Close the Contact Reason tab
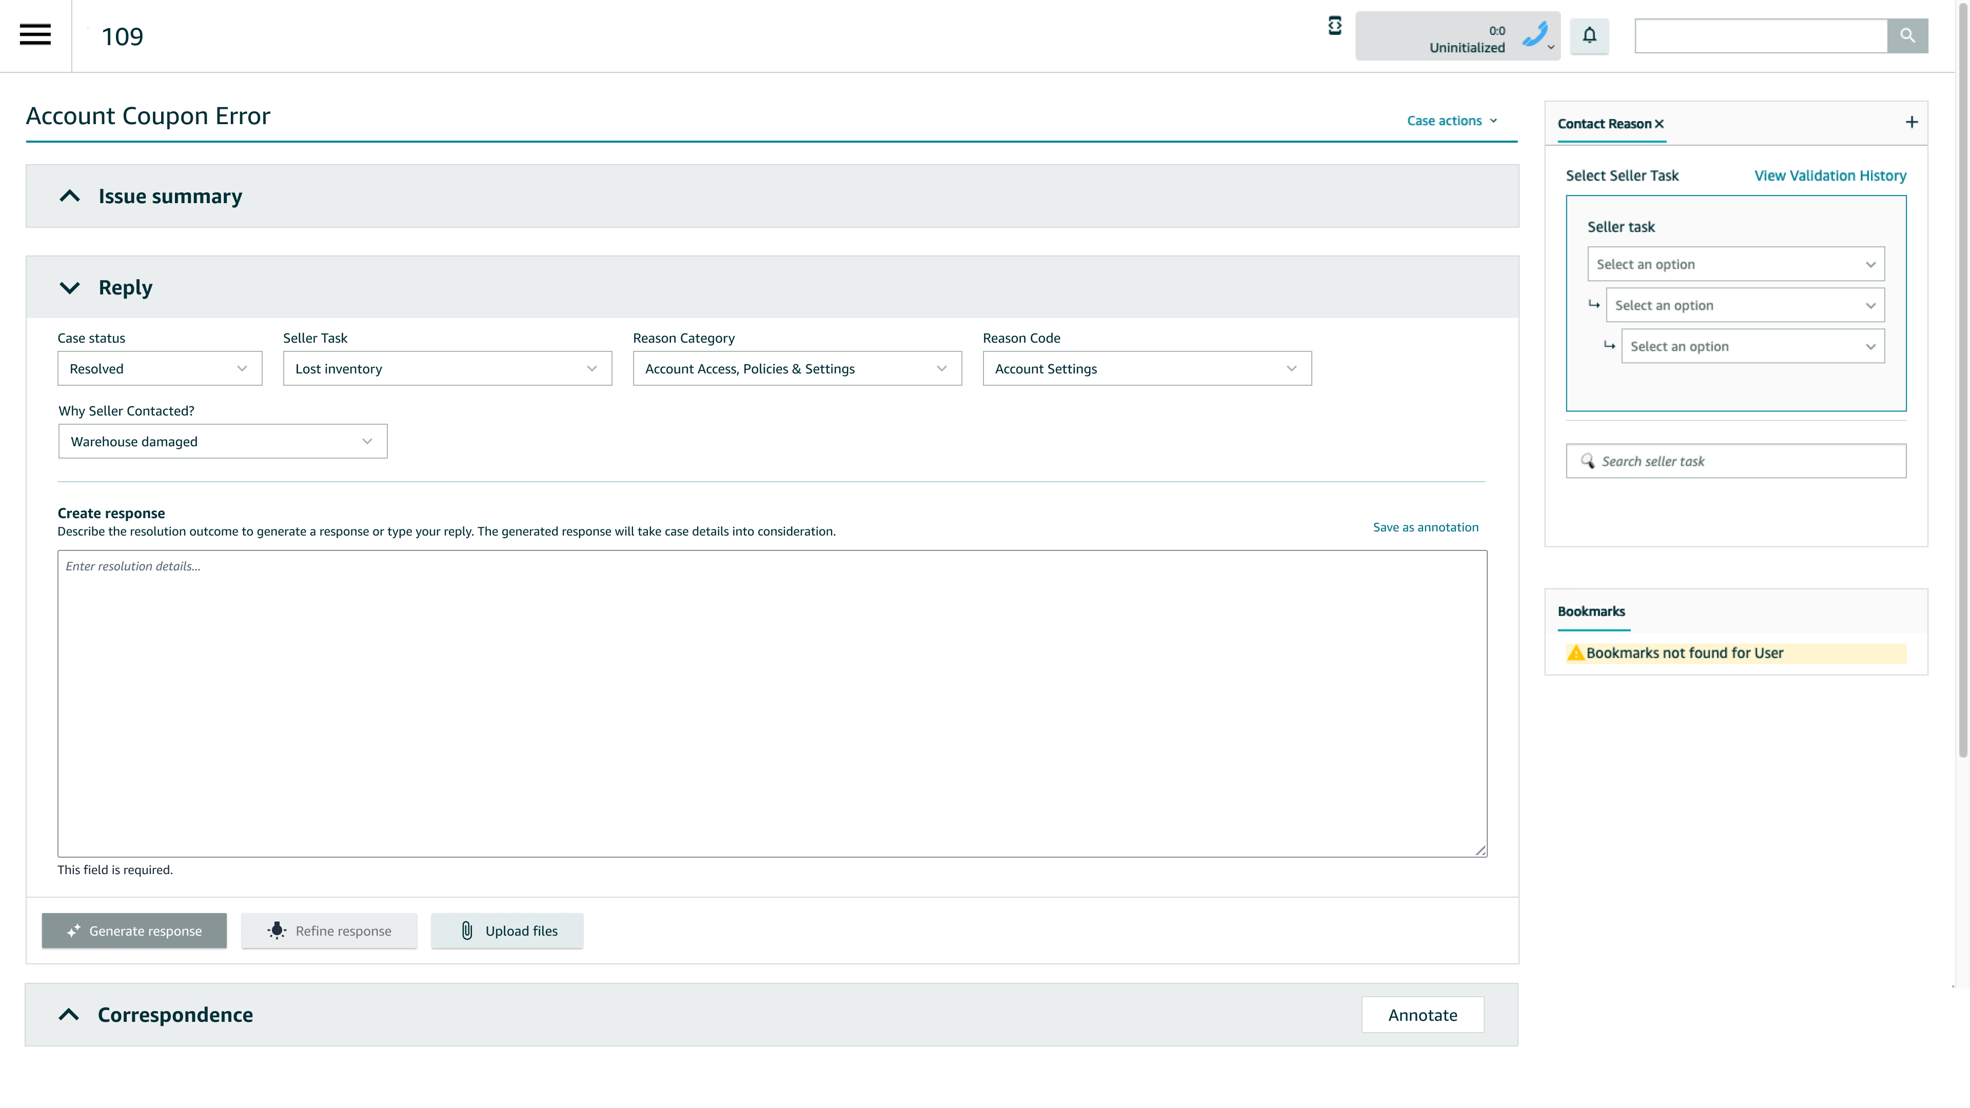 [x=1660, y=123]
